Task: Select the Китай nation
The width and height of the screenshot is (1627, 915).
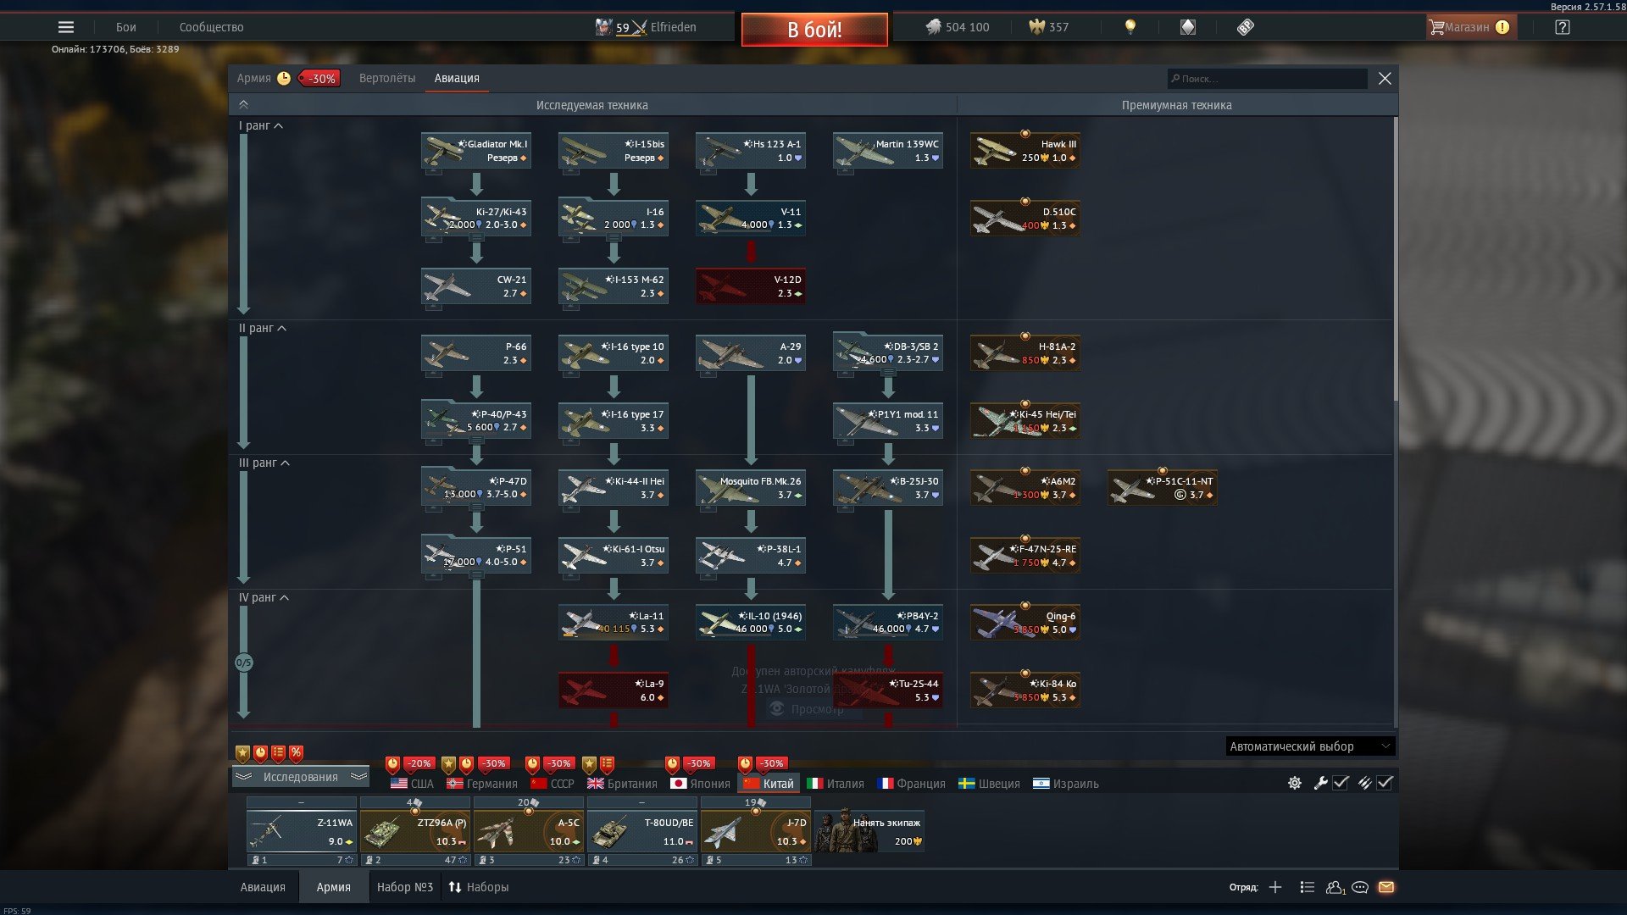Action: [x=769, y=784]
